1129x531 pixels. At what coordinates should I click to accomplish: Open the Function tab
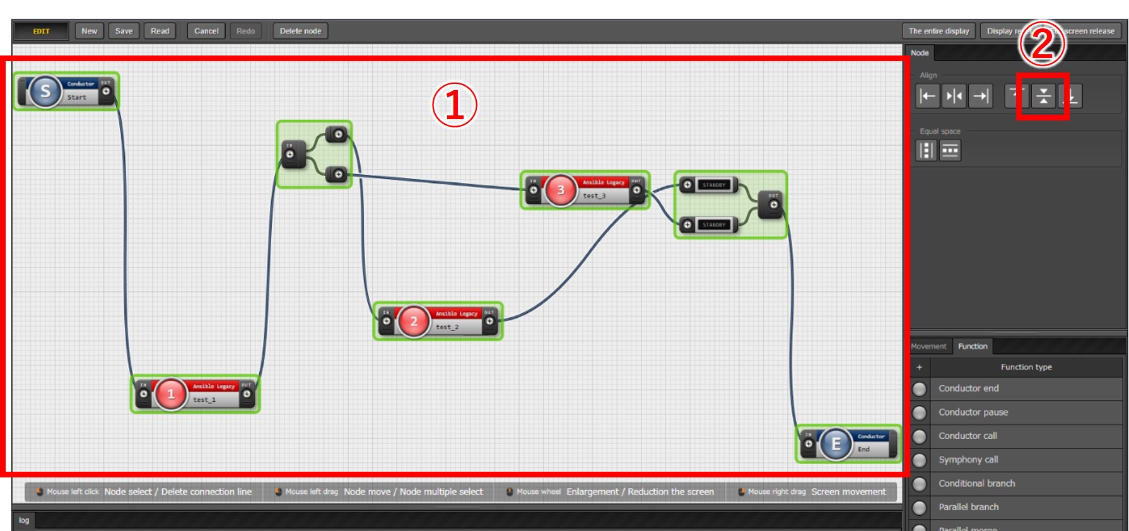pyautogui.click(x=973, y=346)
